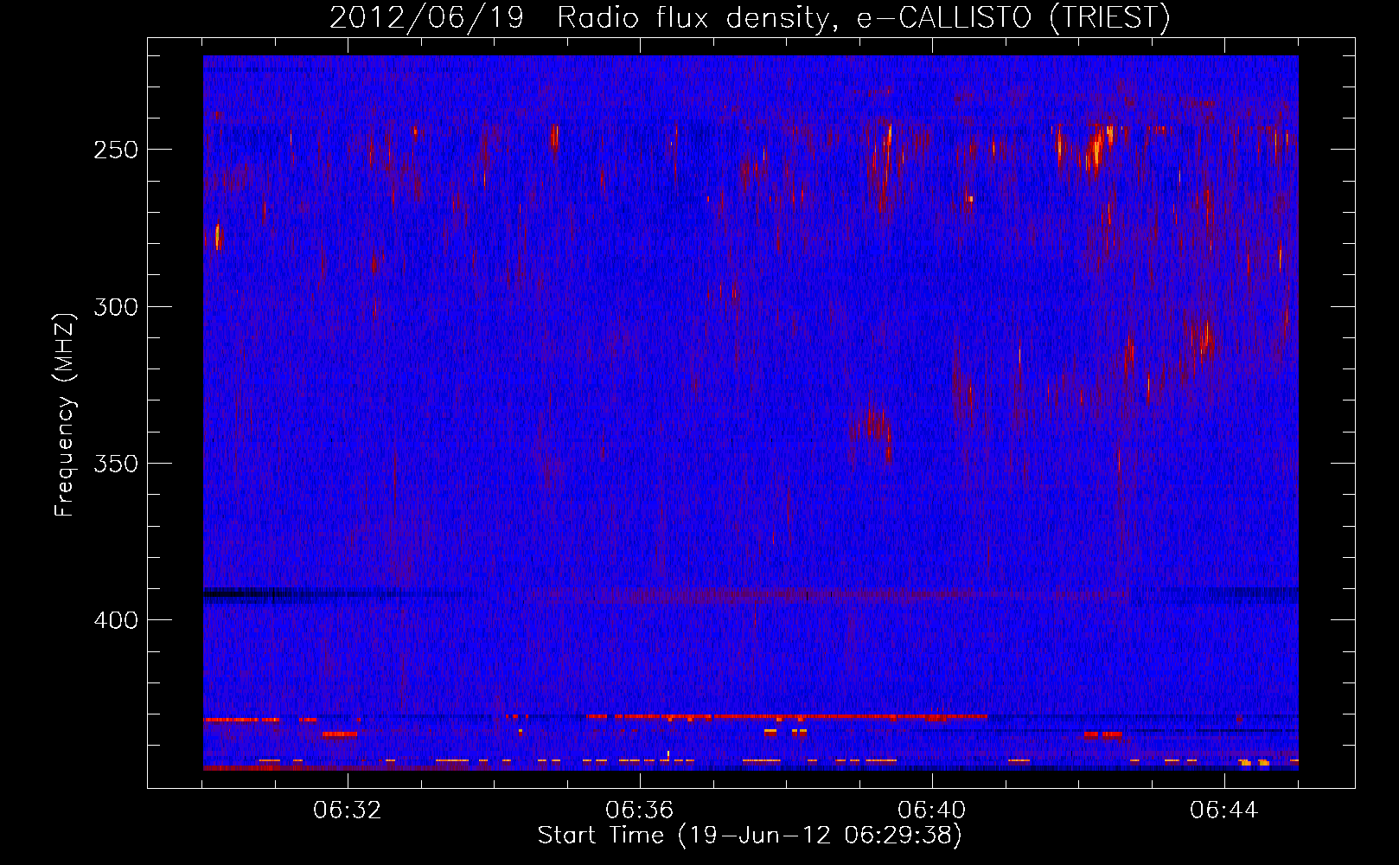The width and height of the screenshot is (1399, 865).
Task: Select the 'Frequency (MHZ)' y-axis label
Action: (66, 415)
